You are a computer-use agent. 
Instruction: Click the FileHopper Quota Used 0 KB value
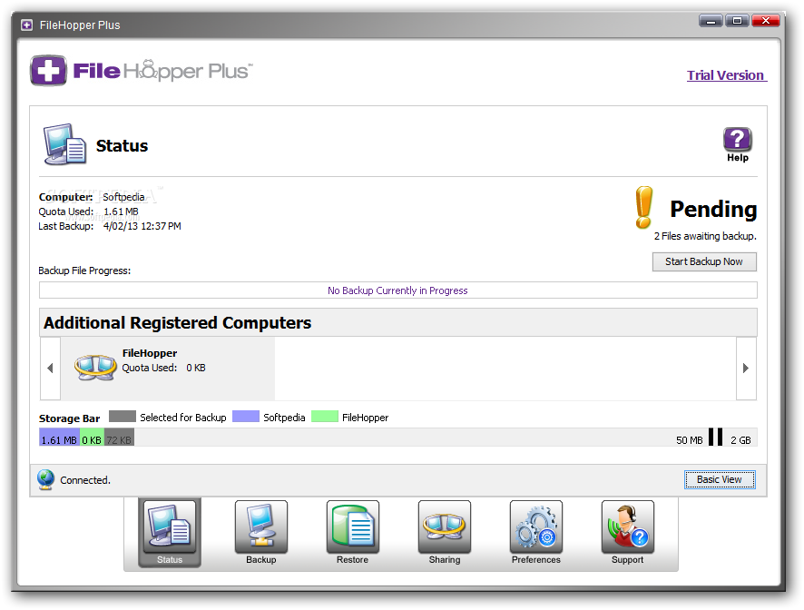coord(196,368)
